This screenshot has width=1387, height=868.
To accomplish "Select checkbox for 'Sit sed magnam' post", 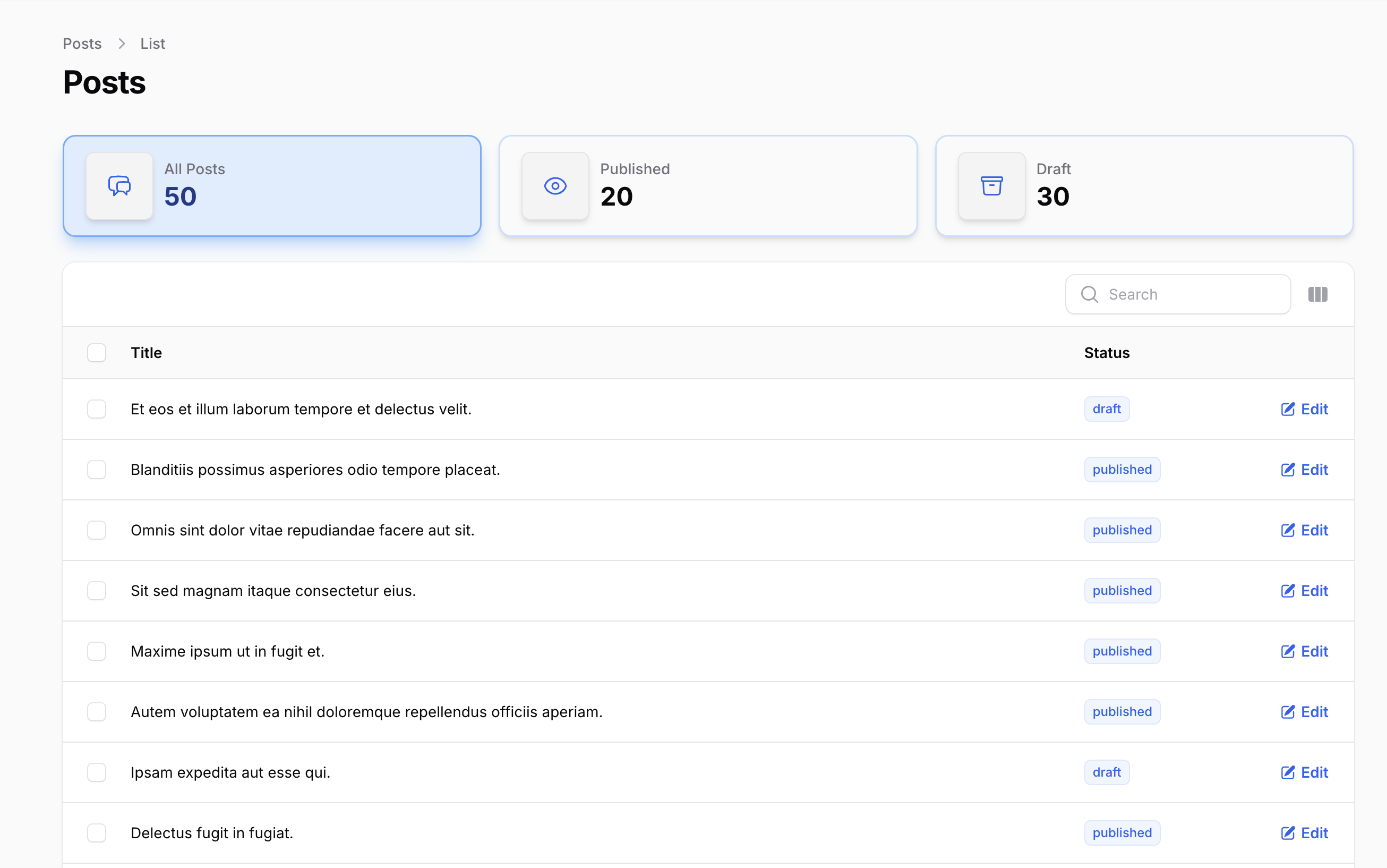I will tap(97, 591).
